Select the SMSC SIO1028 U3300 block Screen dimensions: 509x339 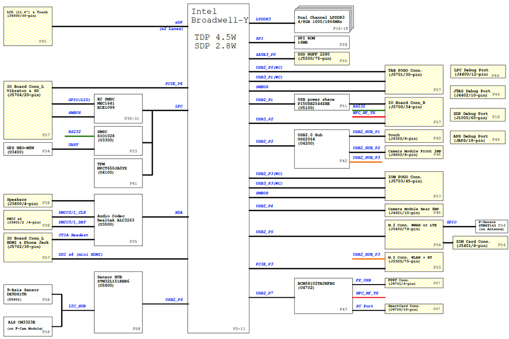click(118, 141)
